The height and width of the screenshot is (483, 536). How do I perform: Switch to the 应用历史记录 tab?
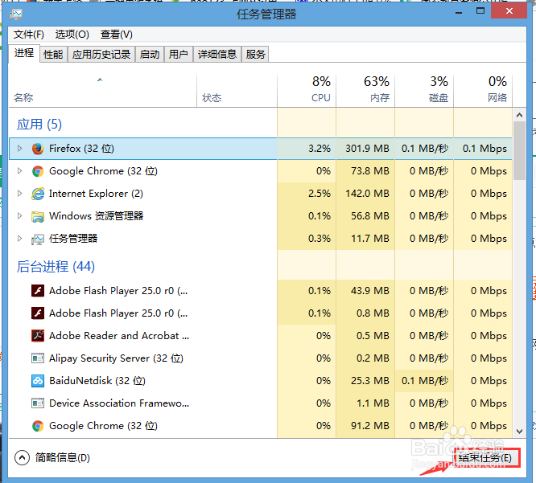101,55
